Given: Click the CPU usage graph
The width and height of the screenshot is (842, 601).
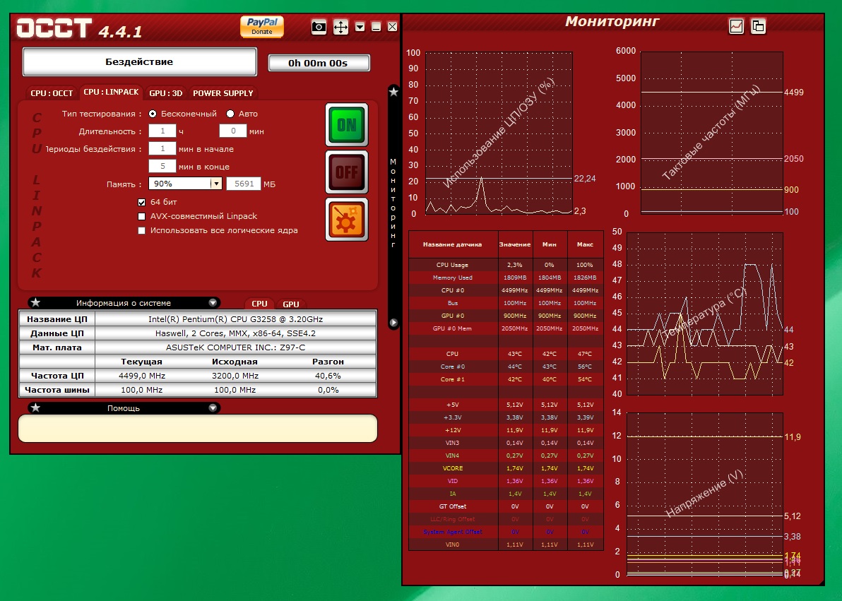Looking at the screenshot, I should pos(499,133).
